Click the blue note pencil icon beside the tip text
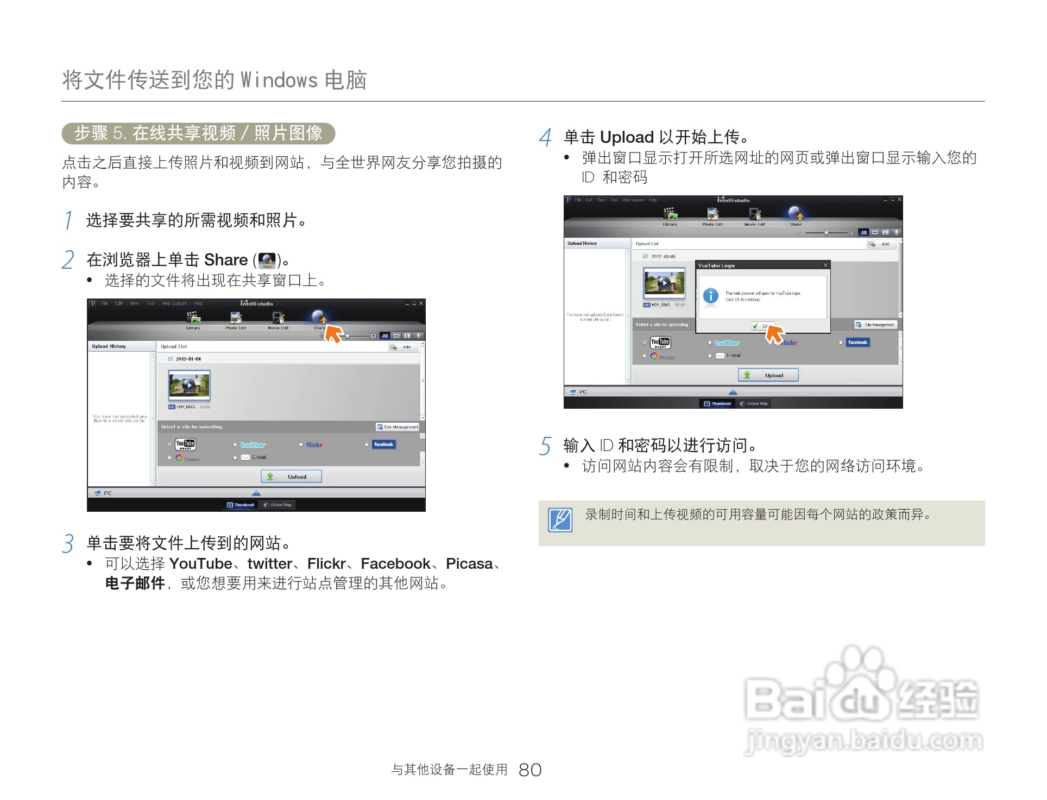Screen dimensions: 1047x800 tap(560, 520)
